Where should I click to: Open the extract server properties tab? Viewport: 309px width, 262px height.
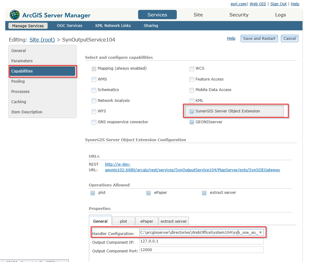173,221
